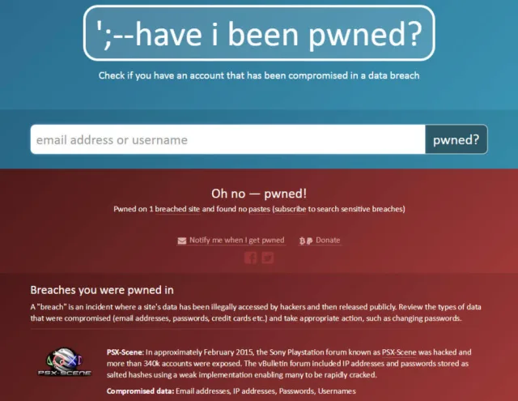Click the bold PSX-Scene breach title
The height and width of the screenshot is (401, 518).
(125, 352)
